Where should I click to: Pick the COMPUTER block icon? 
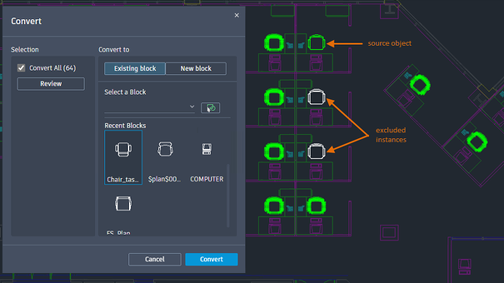(x=207, y=149)
